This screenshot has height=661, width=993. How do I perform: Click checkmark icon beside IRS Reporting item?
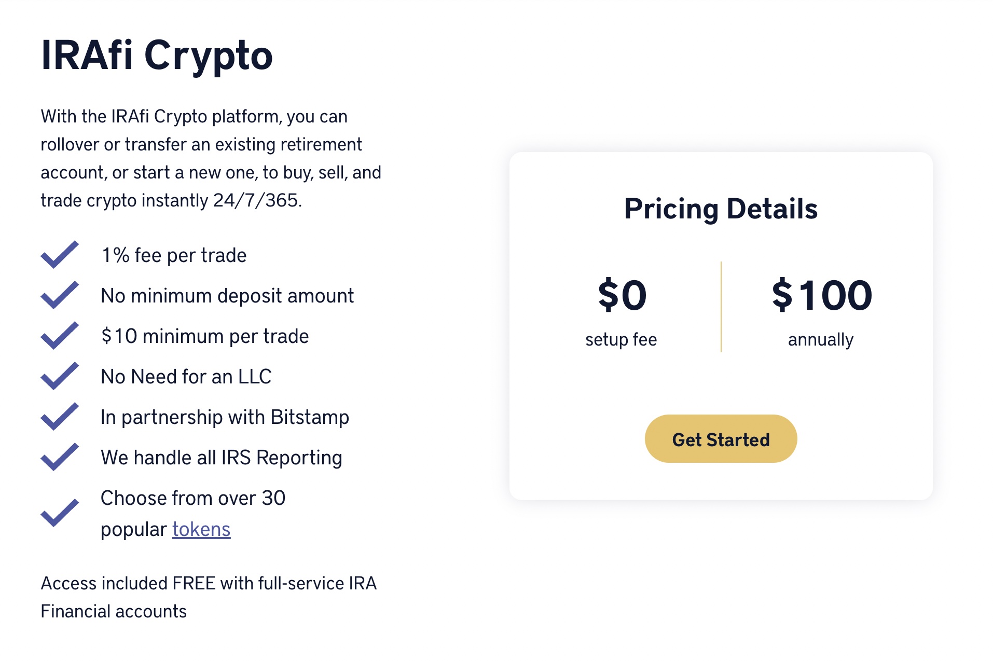60,457
